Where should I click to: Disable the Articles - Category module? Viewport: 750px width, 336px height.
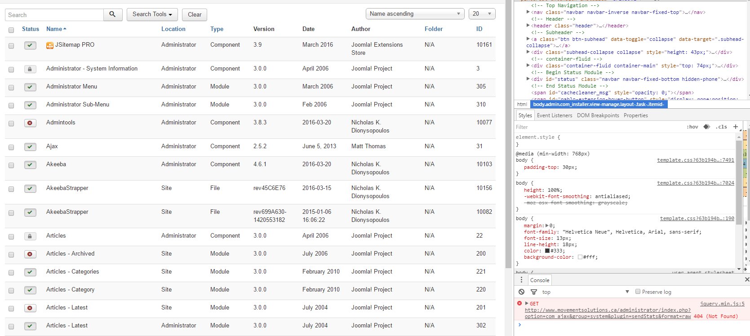[x=30, y=290]
